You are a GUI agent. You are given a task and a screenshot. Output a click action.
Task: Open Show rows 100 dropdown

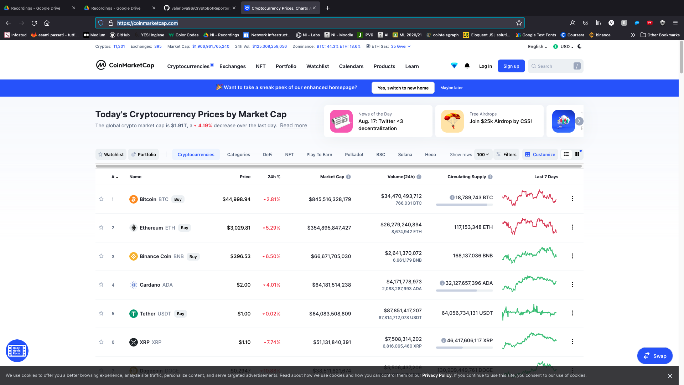tap(483, 154)
